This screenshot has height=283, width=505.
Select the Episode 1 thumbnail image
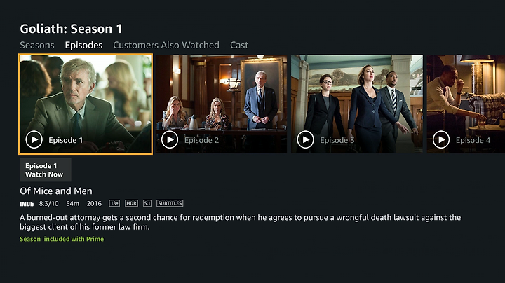click(86, 104)
